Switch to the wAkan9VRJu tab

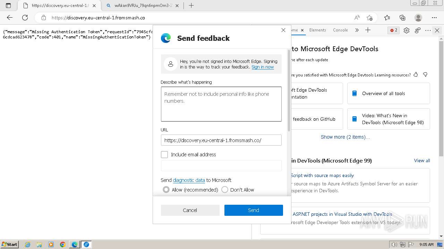click(x=143, y=6)
